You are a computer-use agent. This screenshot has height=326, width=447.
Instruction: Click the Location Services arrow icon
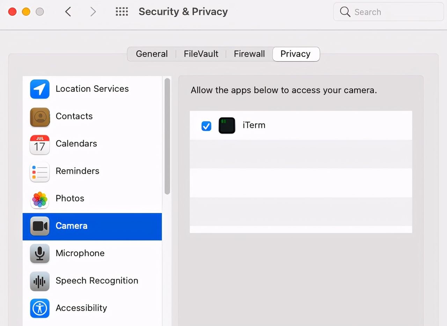(39, 89)
